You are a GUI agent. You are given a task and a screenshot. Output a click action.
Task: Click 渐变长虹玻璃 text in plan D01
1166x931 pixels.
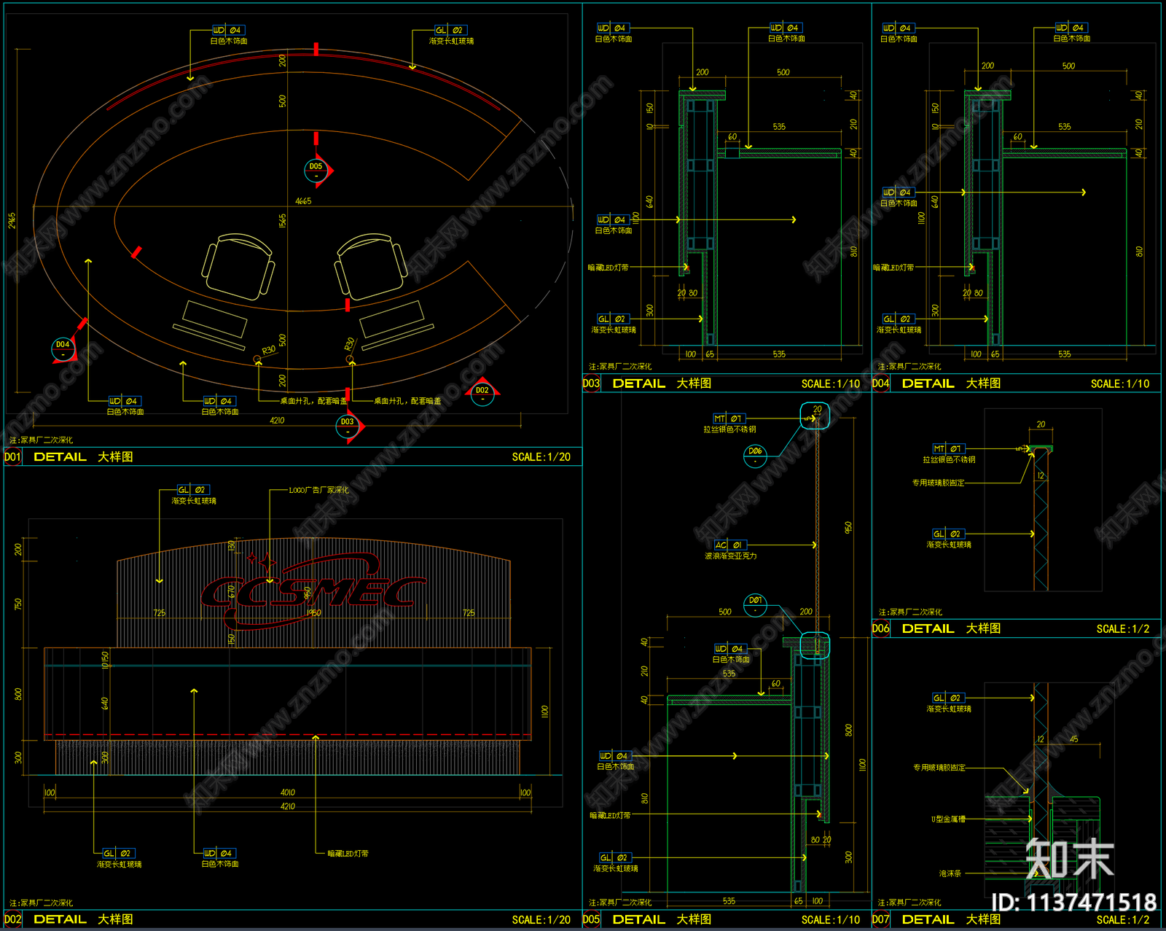(x=451, y=42)
